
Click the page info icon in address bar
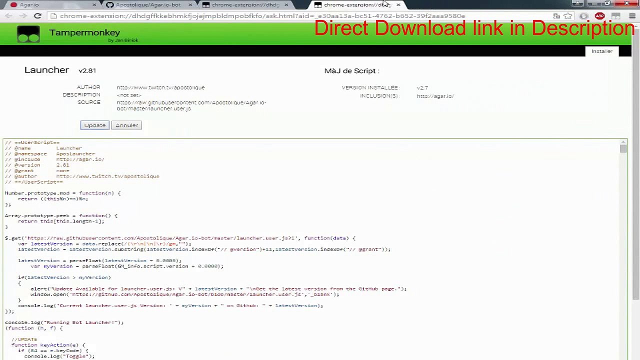pyautogui.click(x=54, y=16)
